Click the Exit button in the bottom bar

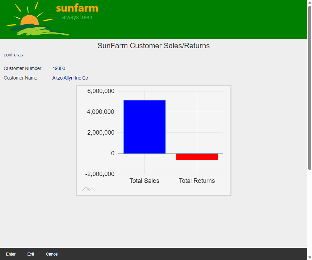click(31, 254)
